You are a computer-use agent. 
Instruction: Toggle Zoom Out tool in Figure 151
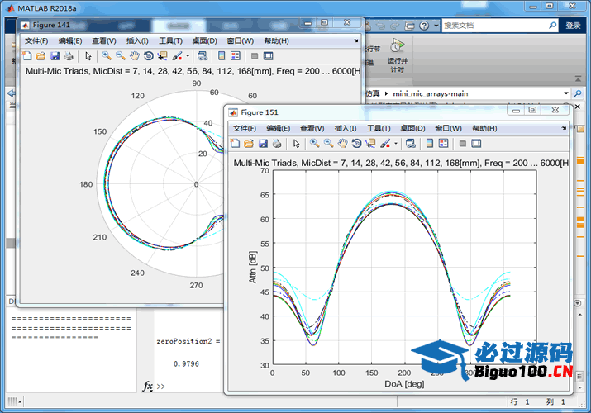pos(329,144)
